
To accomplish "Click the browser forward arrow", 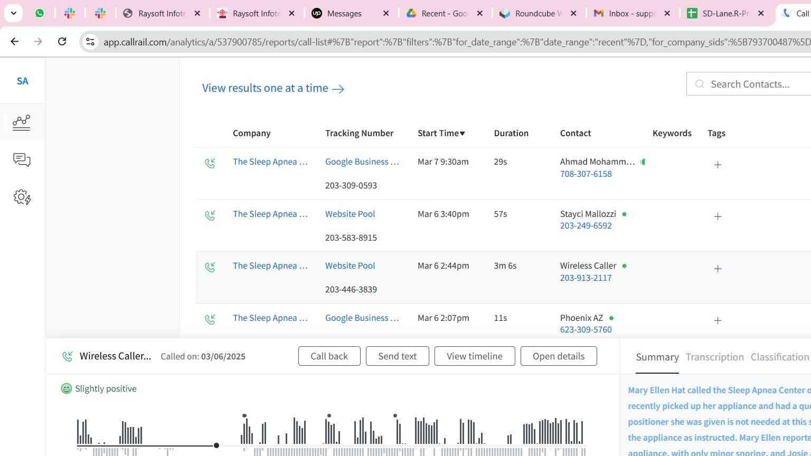I will (x=38, y=41).
